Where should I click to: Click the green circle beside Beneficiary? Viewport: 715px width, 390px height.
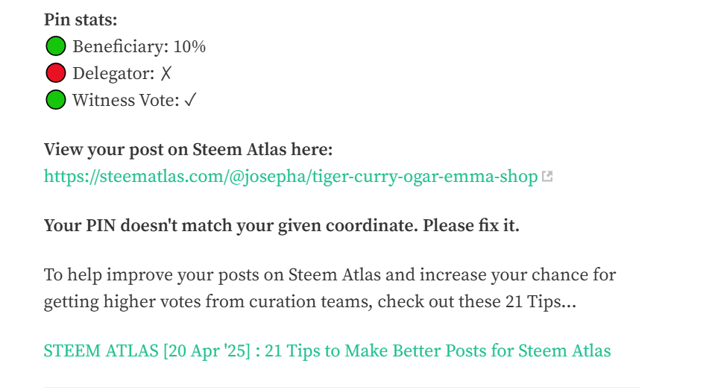point(56,46)
